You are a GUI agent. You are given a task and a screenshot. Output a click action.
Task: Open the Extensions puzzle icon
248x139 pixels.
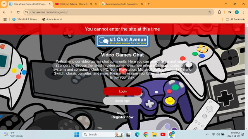tap(219, 12)
